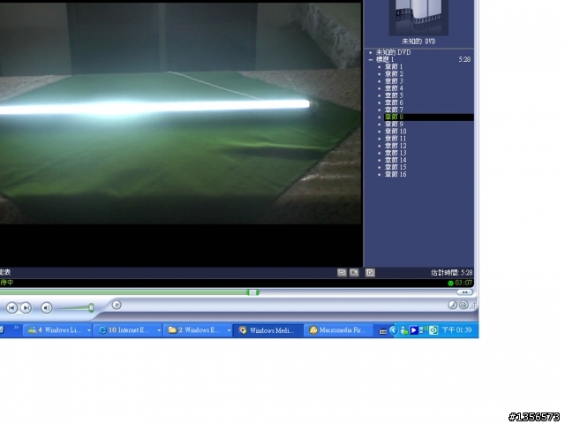The image size is (565, 424).
Task: Click the green circular tray icon
Action: (x=433, y=330)
